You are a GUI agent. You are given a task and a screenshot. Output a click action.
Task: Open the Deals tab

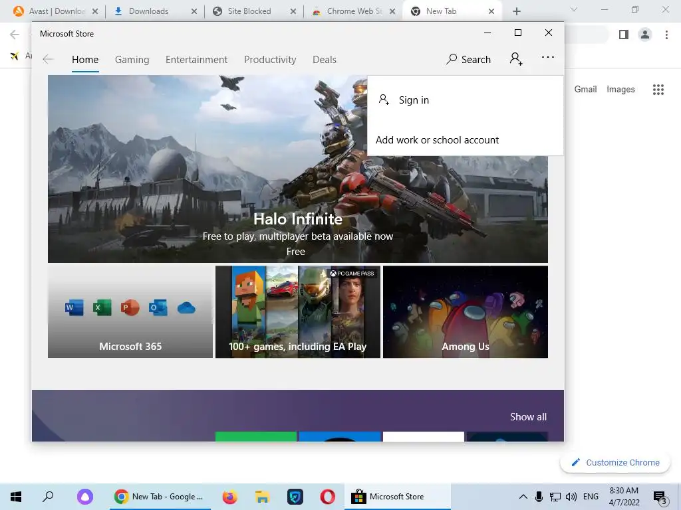point(325,59)
